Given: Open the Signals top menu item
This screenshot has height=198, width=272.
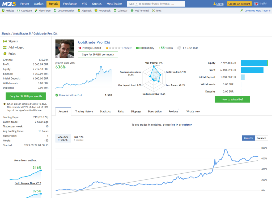Looking at the screenshot, I should pyautogui.click(x=53, y=4).
